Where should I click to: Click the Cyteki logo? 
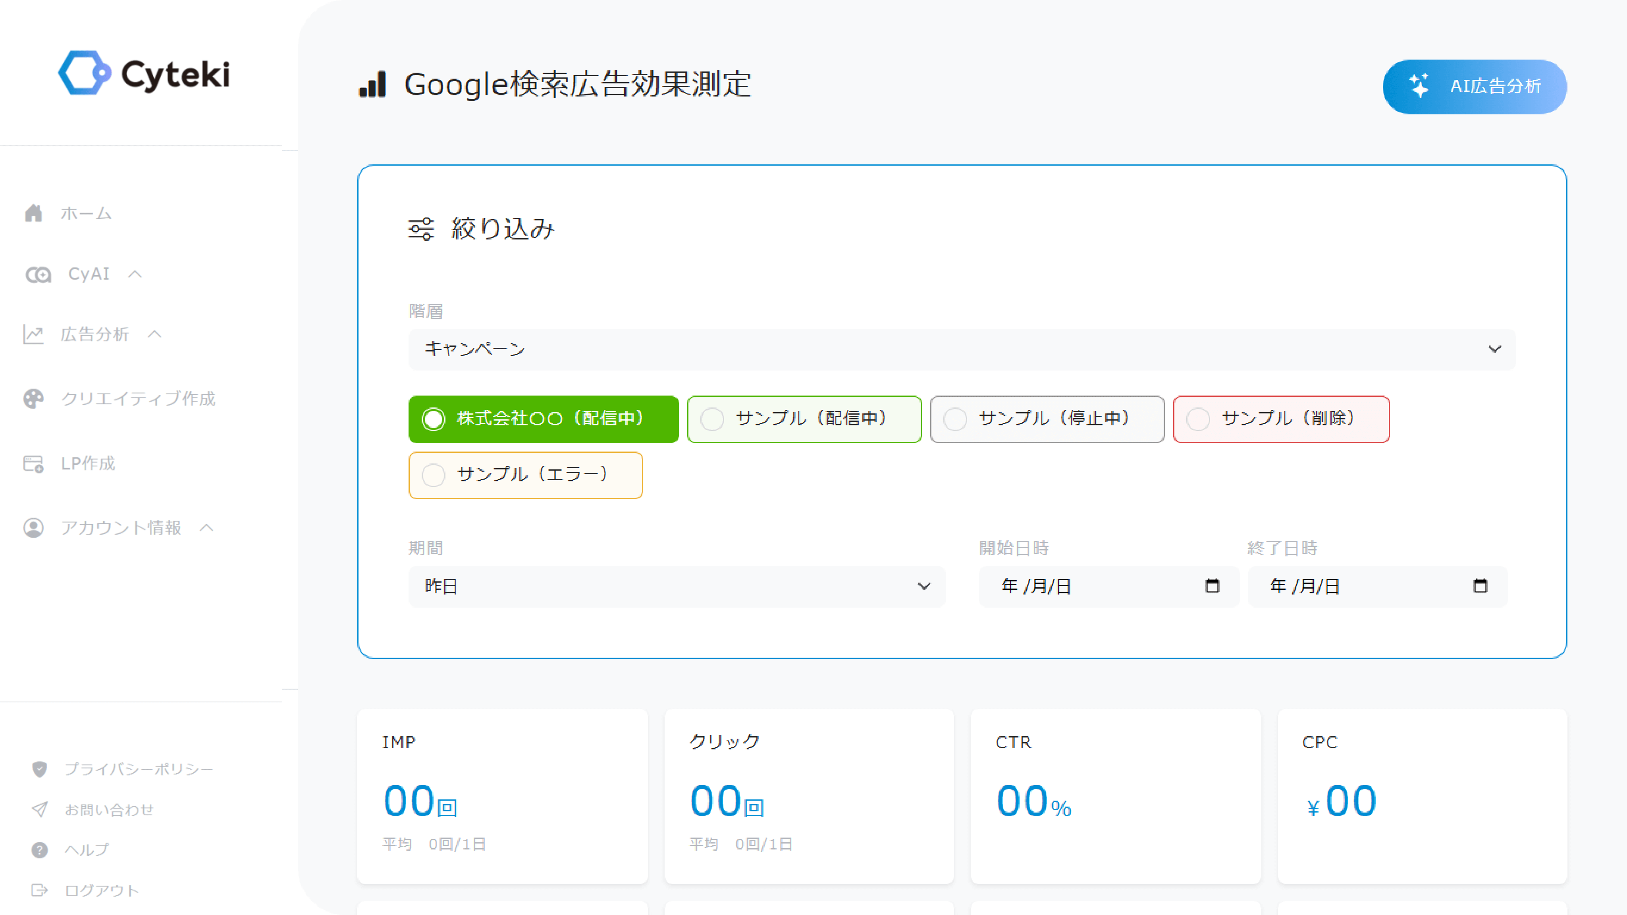(144, 73)
